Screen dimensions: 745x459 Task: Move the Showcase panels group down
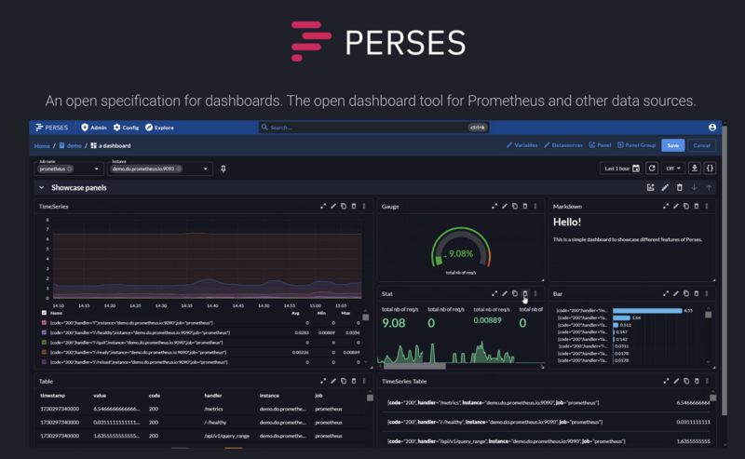pyautogui.click(x=694, y=188)
